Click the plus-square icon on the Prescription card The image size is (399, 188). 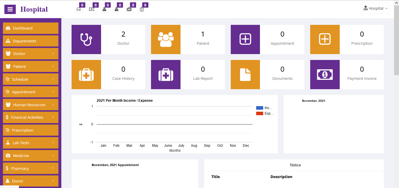[325, 39]
